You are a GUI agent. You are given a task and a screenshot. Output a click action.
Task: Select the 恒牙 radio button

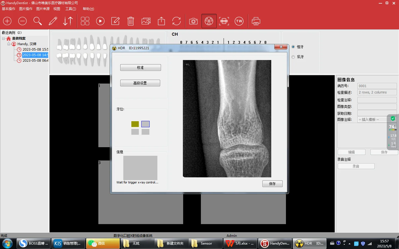293,47
